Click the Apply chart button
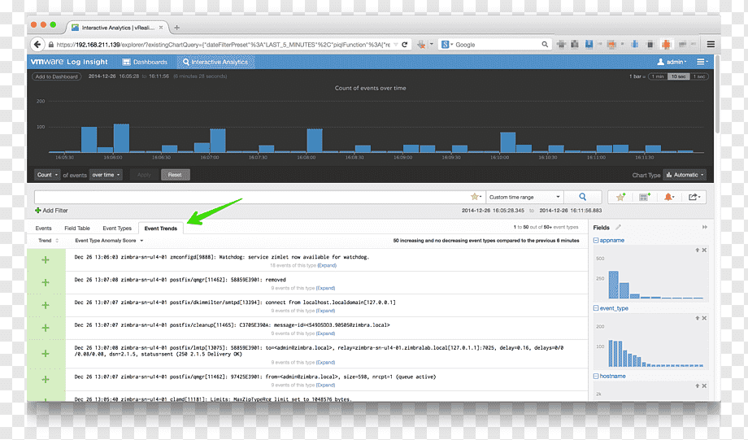 pos(144,175)
